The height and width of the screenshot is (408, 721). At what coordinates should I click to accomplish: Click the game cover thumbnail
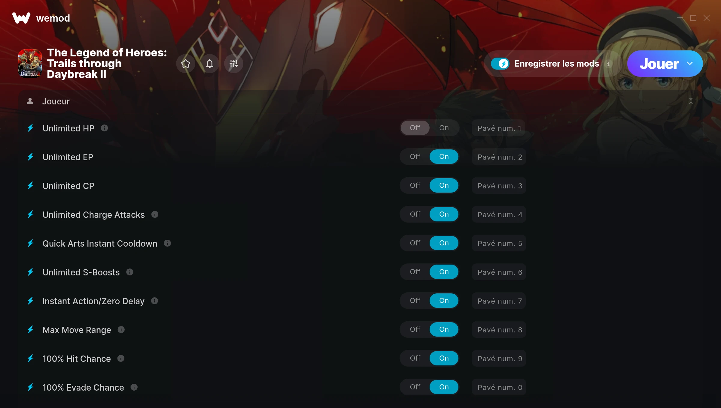point(30,63)
